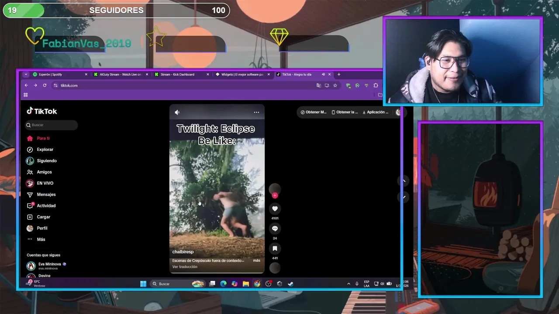Go to next video with down arrow
This screenshot has height=314, width=559.
click(x=404, y=197)
